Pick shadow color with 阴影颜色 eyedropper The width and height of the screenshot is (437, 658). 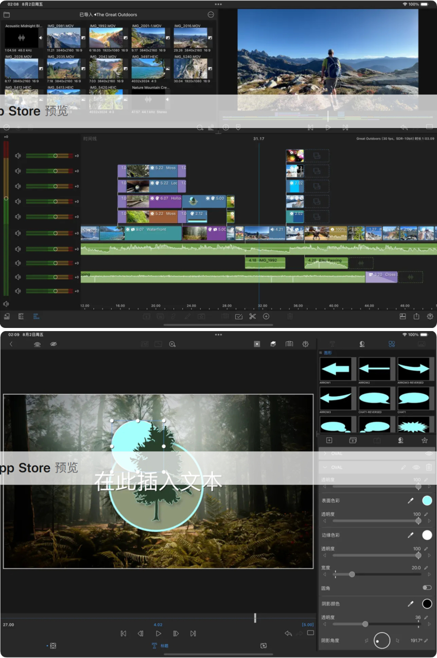pos(411,604)
